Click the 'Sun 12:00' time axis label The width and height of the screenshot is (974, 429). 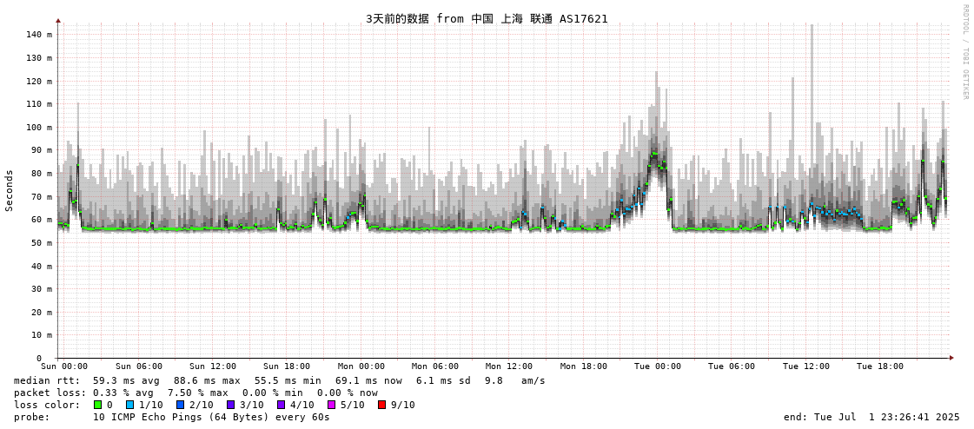[213, 366]
